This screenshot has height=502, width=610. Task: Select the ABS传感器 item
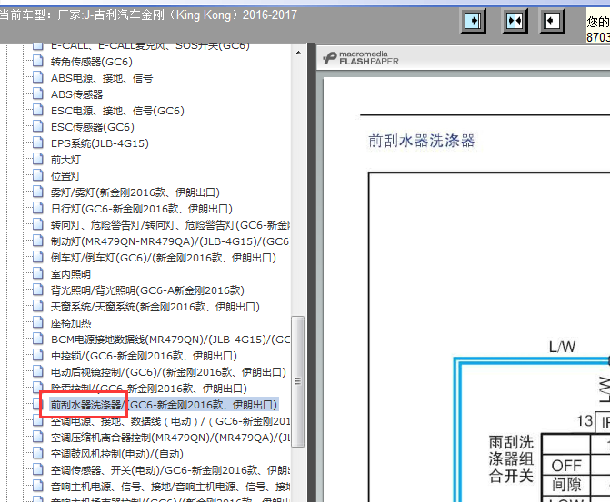76,94
